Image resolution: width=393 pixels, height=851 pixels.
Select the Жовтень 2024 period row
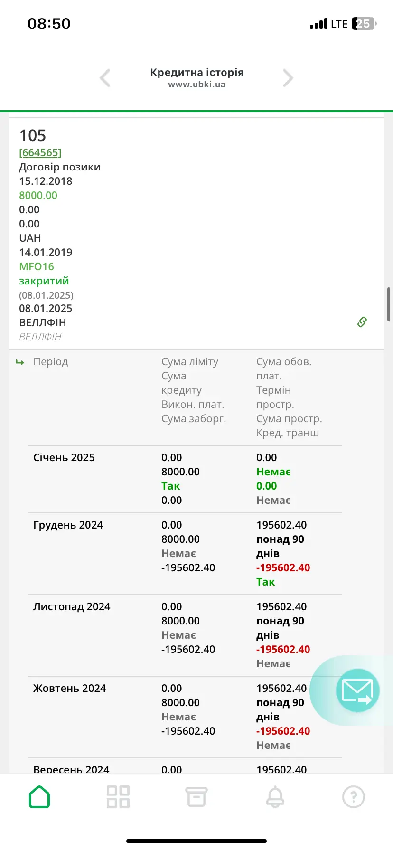coord(70,689)
